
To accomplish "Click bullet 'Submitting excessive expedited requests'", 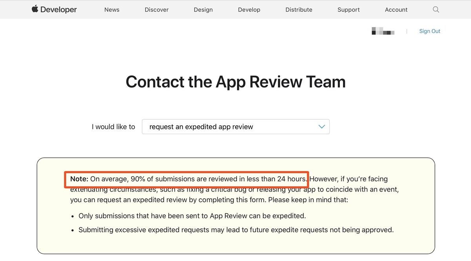I will [236, 230].
